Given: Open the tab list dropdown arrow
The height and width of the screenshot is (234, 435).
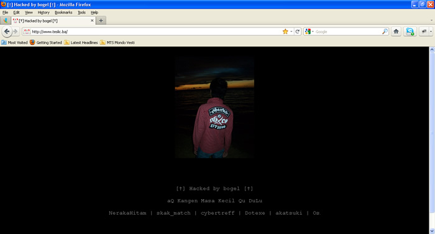Looking at the screenshot, I should pyautogui.click(x=431, y=21).
